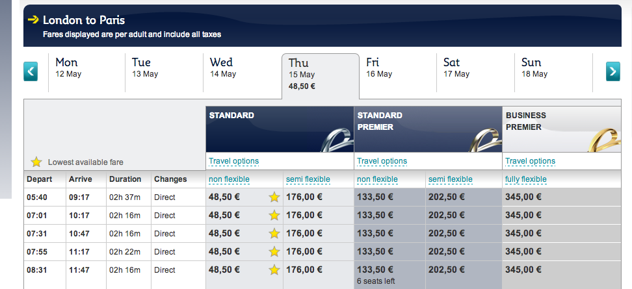Image resolution: width=632 pixels, height=289 pixels.
Task: Click the Standard Premier class banner
Action: click(x=428, y=129)
